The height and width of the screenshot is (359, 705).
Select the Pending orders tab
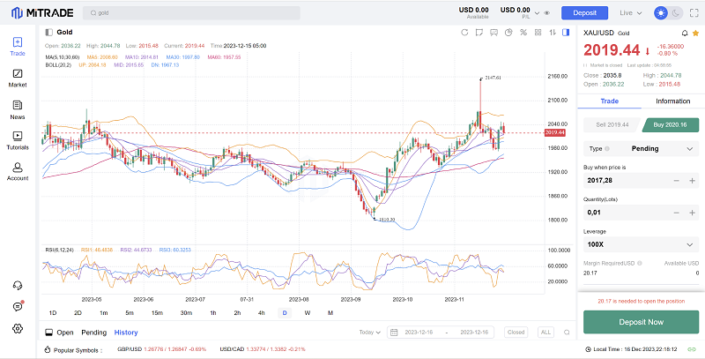[x=93, y=333]
